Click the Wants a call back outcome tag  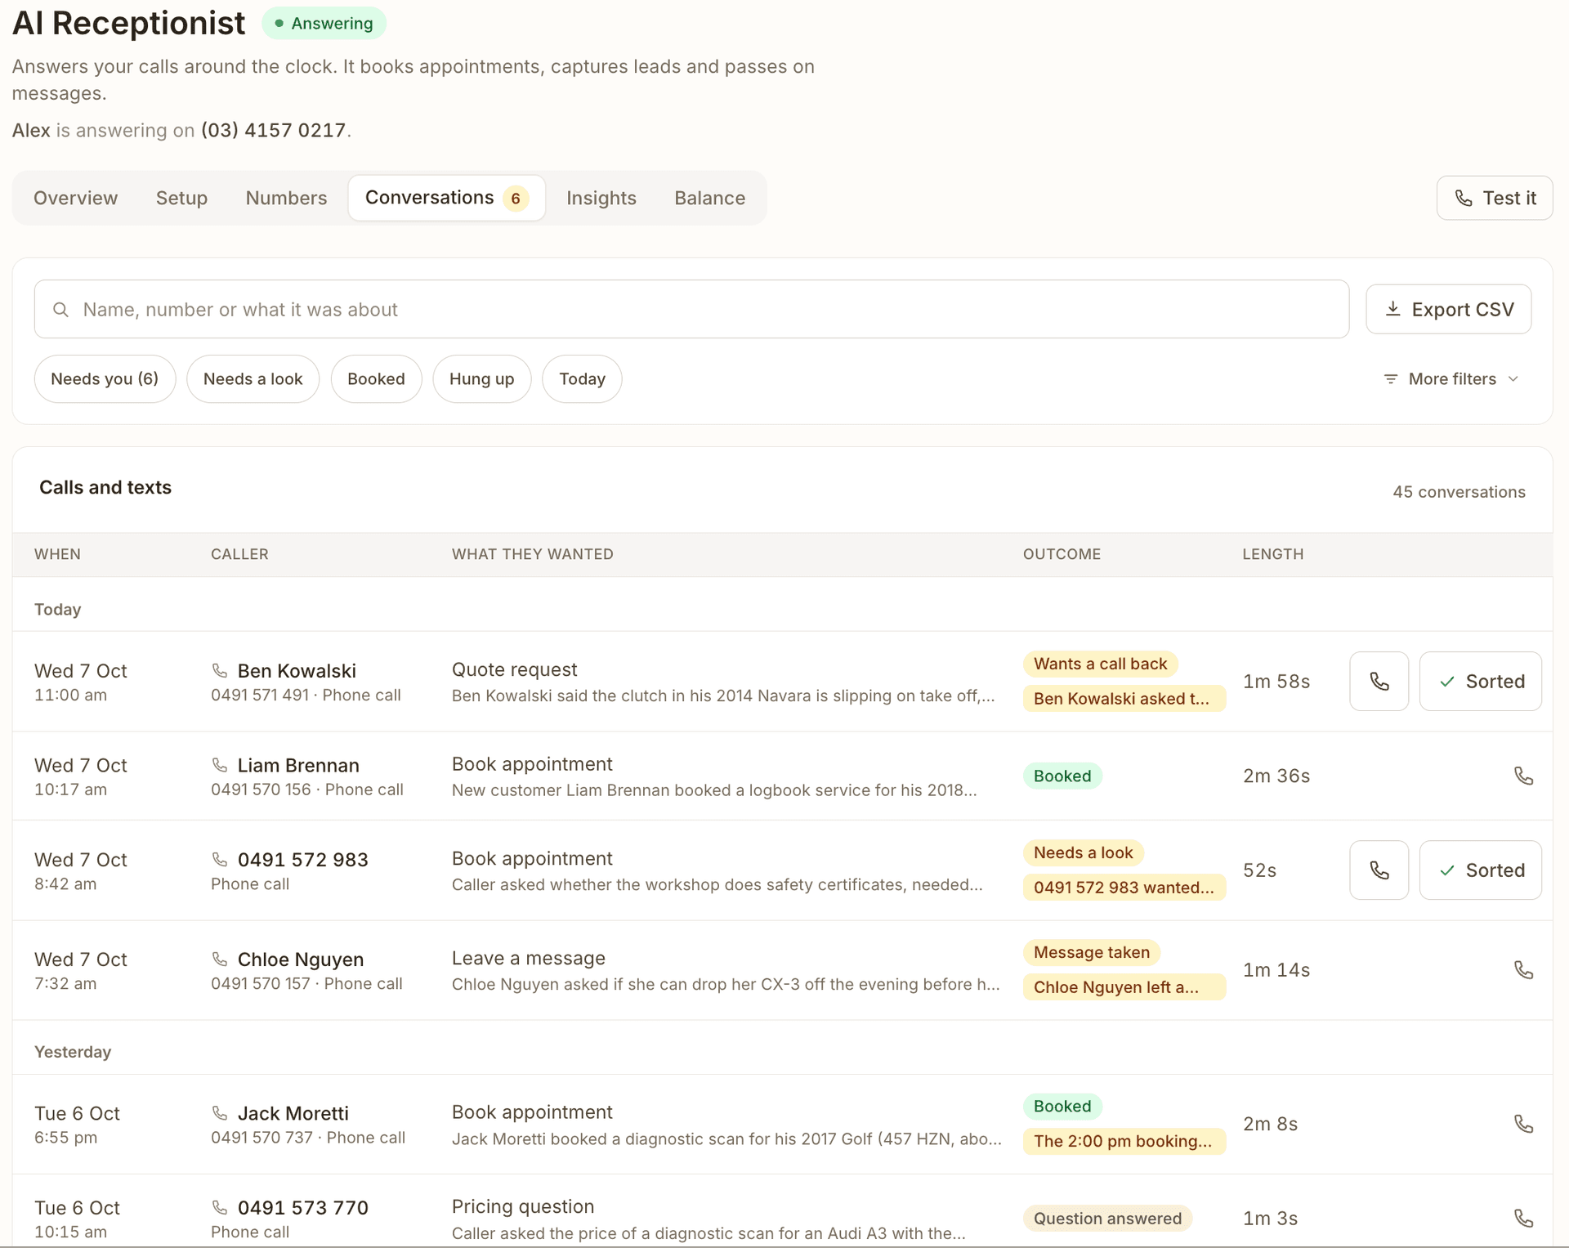tap(1100, 664)
